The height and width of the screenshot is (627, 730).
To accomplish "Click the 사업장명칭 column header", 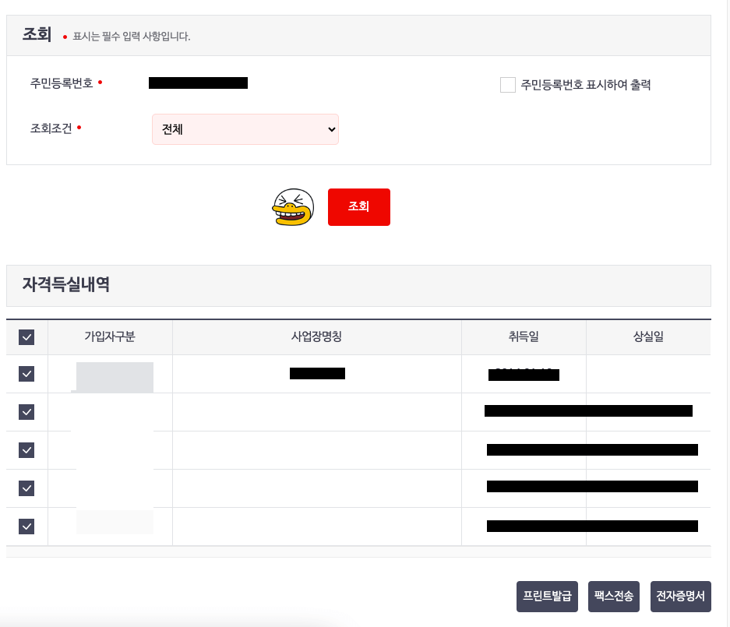I will (x=316, y=336).
